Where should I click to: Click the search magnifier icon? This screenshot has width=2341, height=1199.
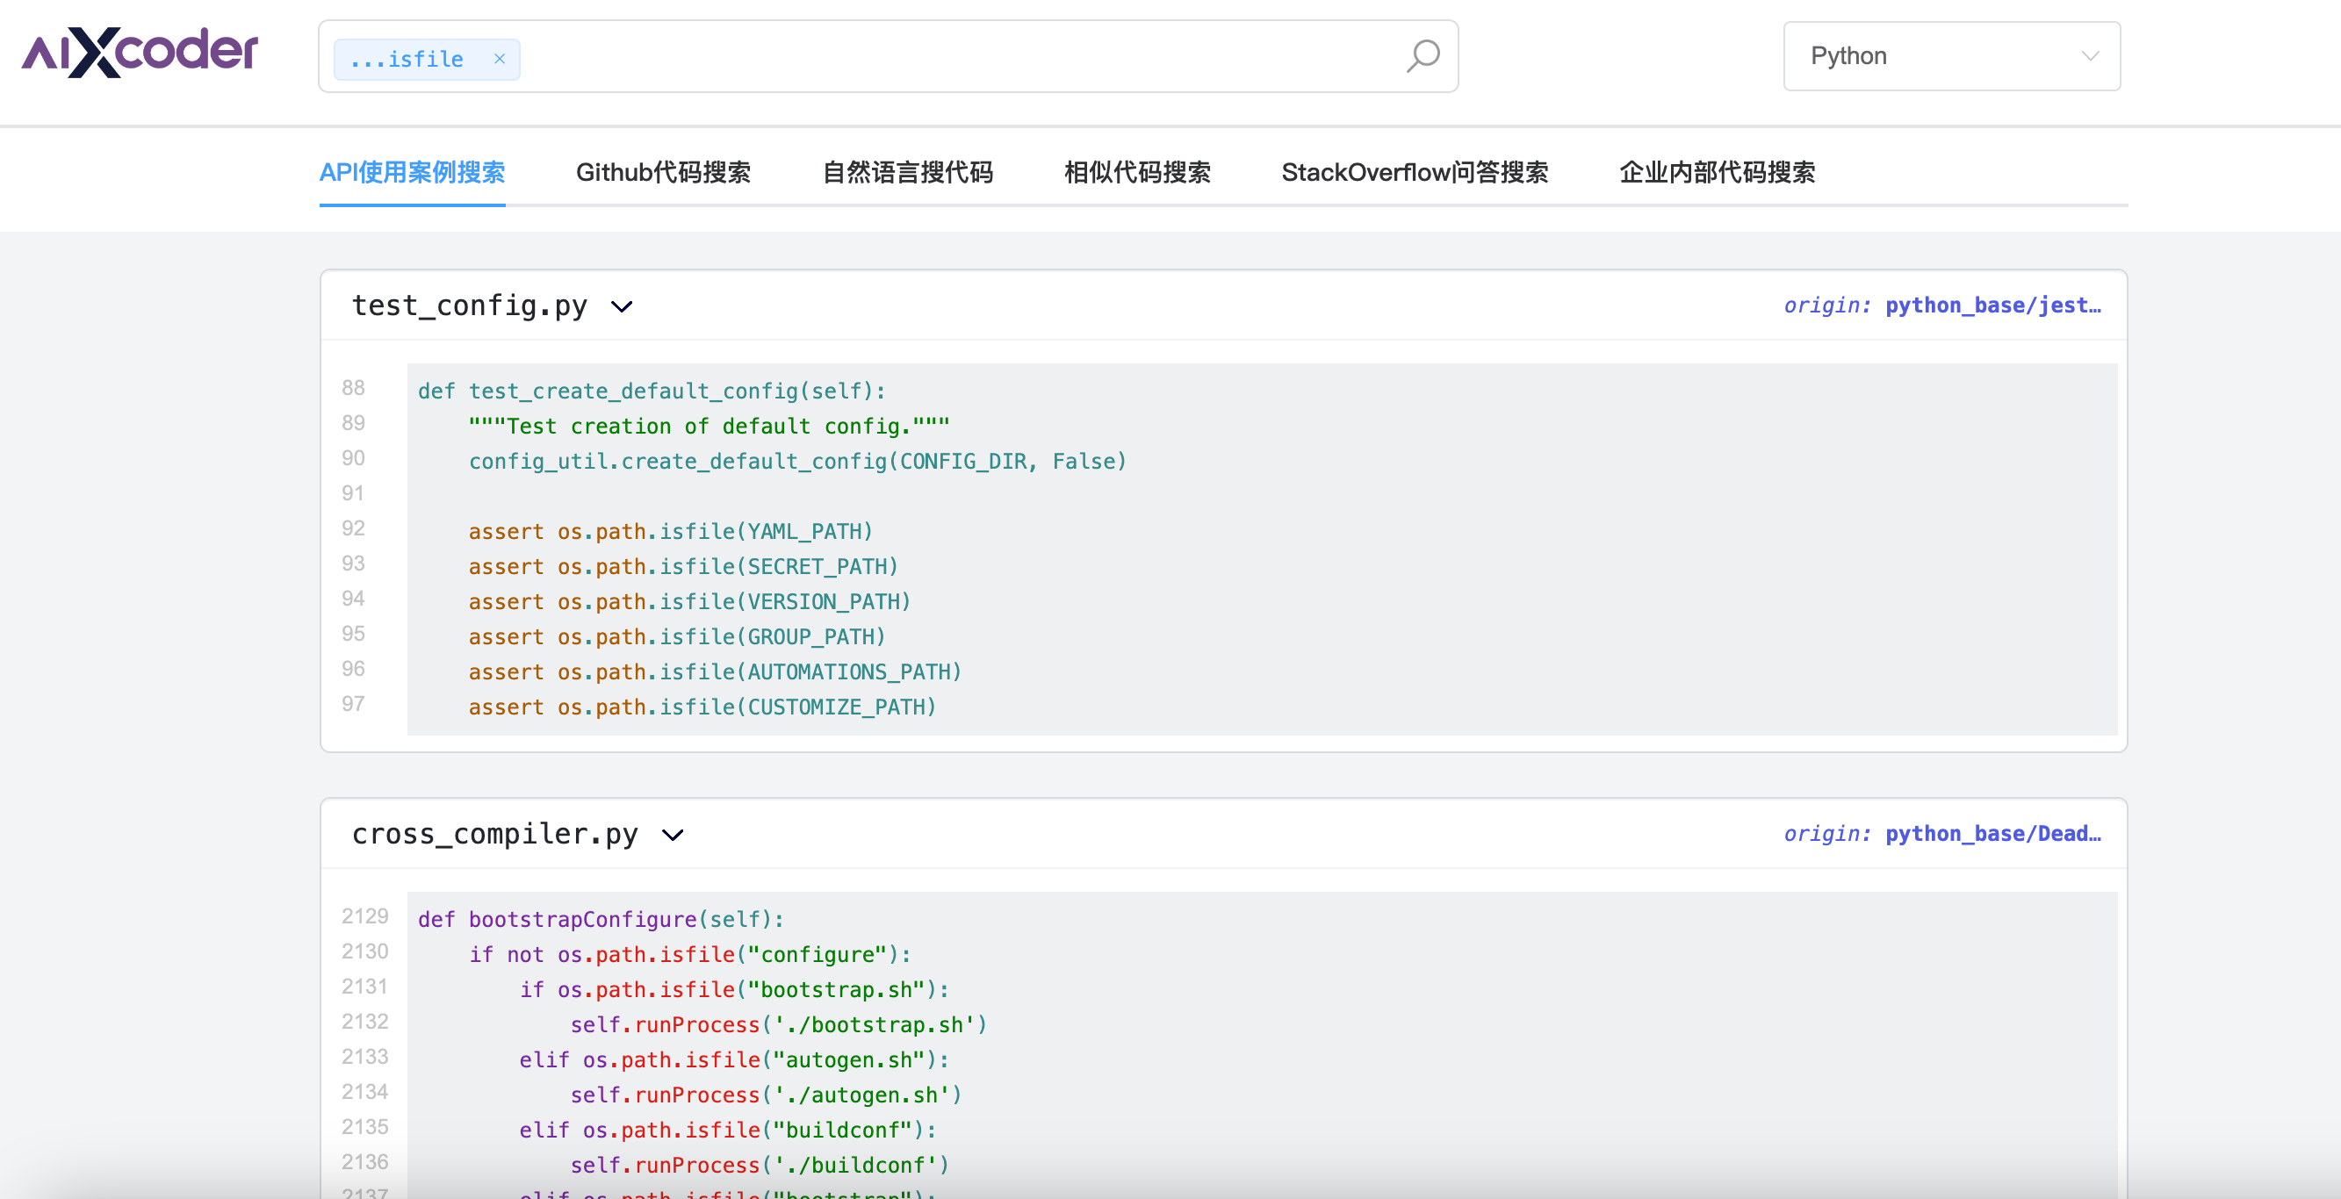click(x=1422, y=56)
